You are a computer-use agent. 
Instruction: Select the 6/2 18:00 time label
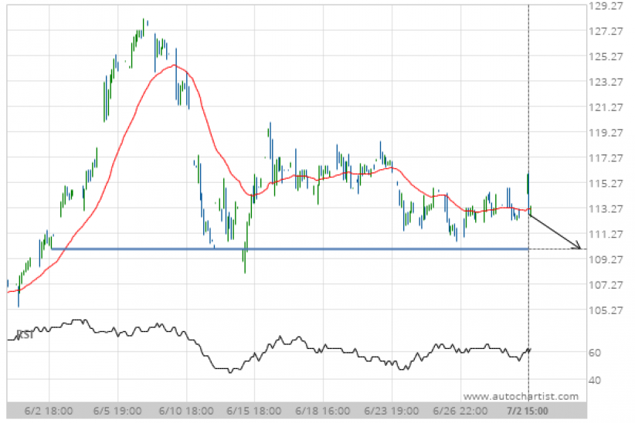(49, 411)
